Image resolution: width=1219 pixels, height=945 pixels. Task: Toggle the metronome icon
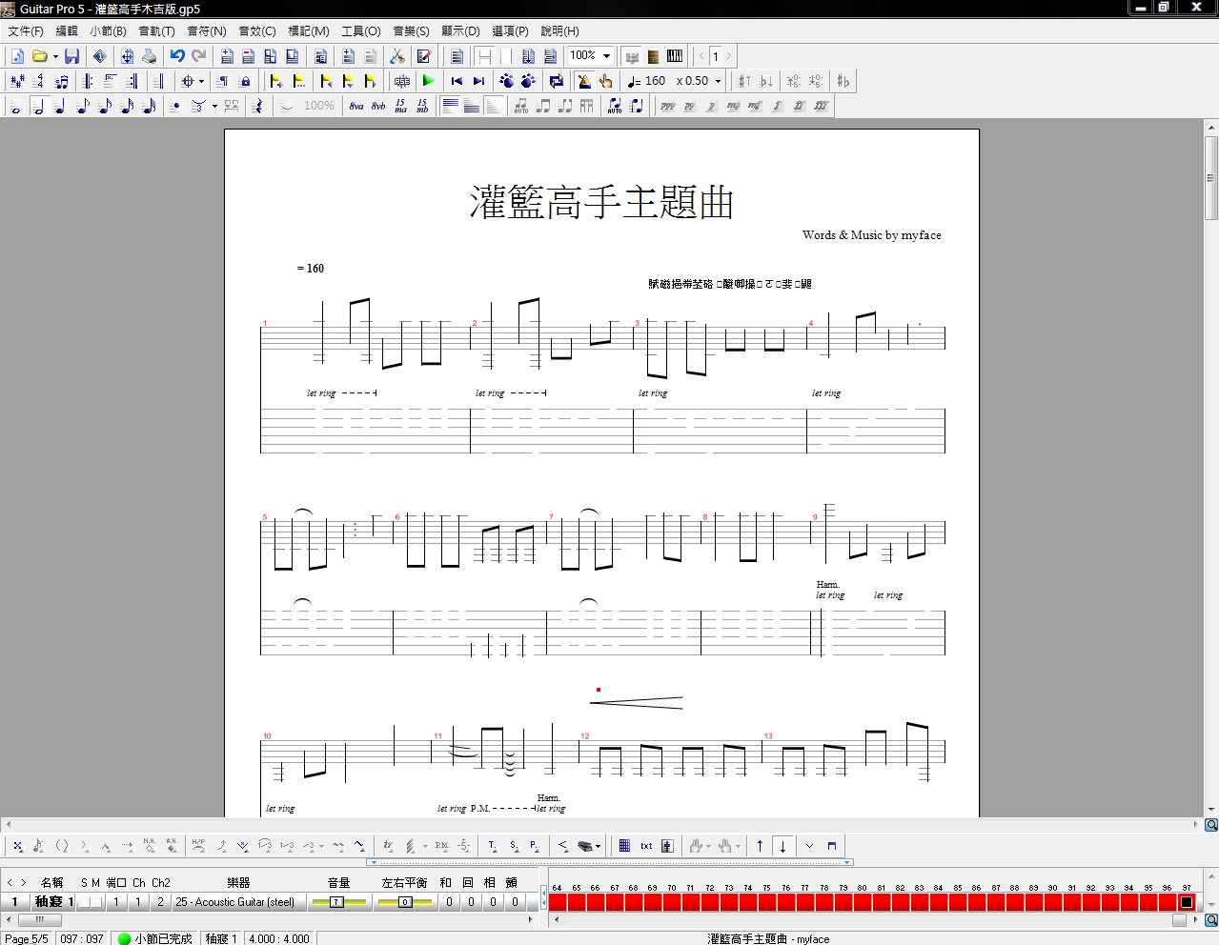click(583, 81)
